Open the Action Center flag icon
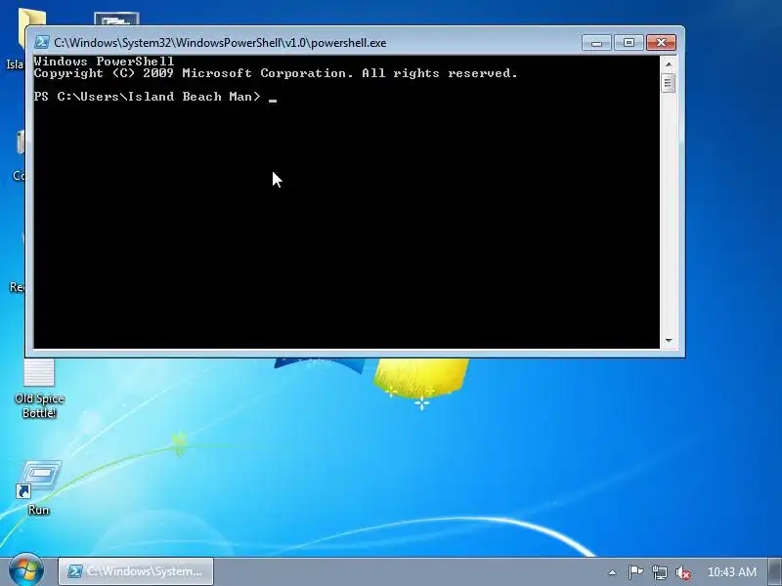 point(634,572)
